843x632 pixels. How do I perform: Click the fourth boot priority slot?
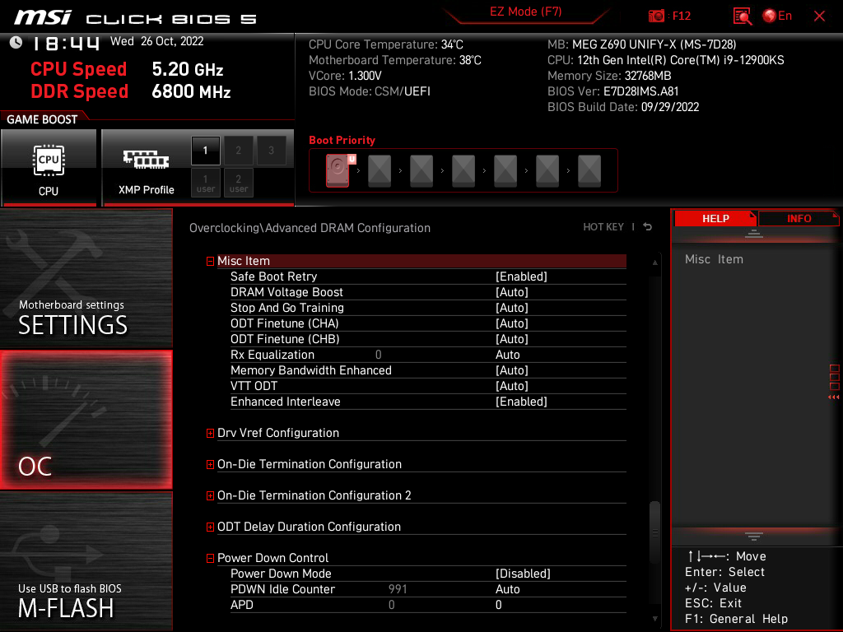463,171
